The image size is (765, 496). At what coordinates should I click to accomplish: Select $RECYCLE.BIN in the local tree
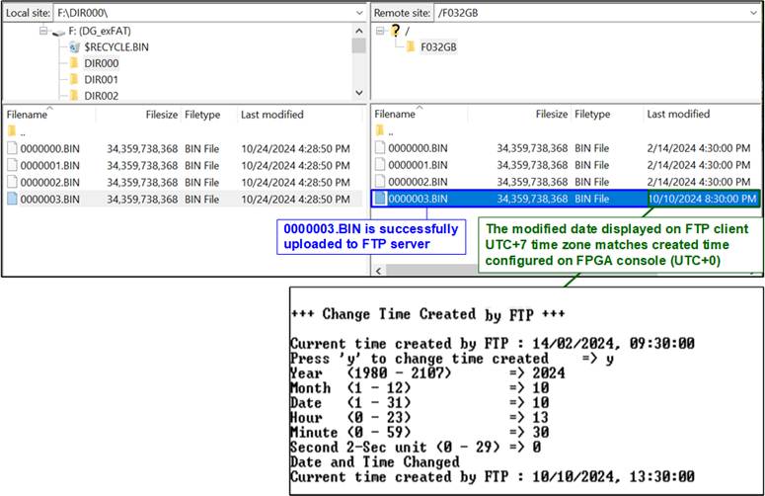[x=116, y=47]
